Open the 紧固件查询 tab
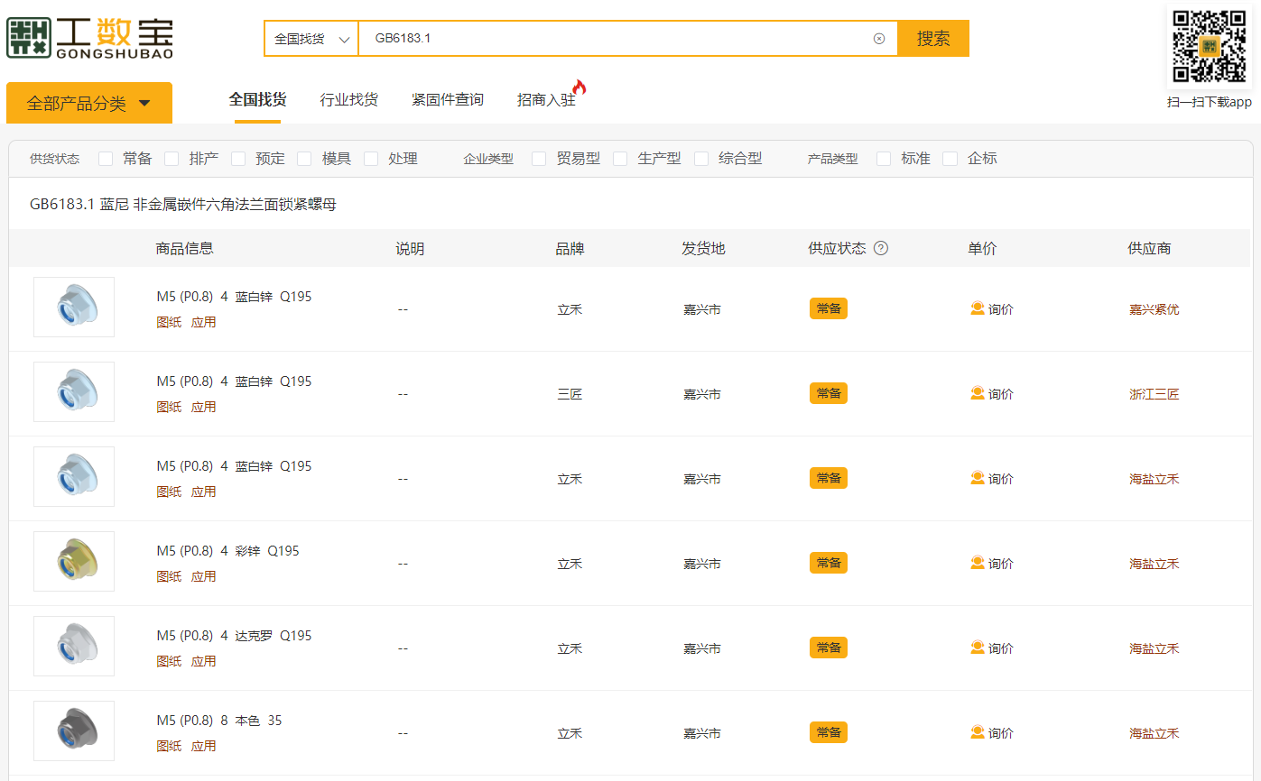The image size is (1261, 781). click(447, 99)
